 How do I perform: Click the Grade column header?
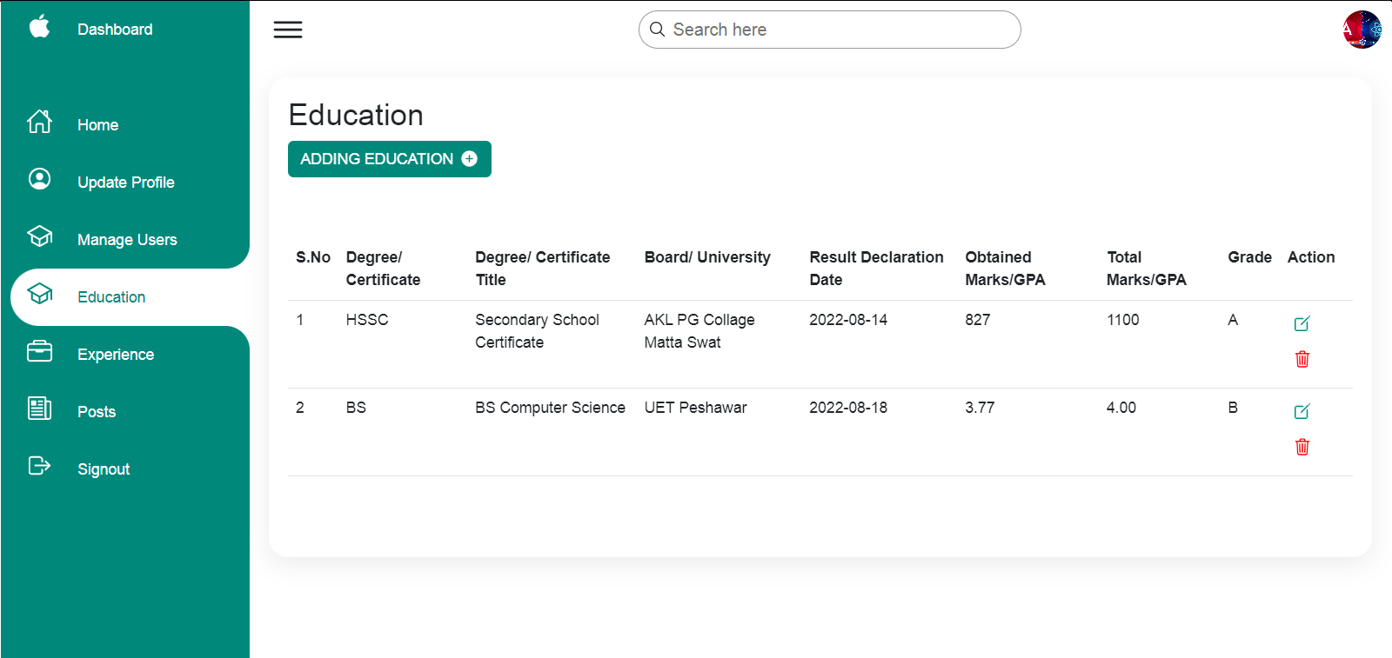tap(1249, 257)
